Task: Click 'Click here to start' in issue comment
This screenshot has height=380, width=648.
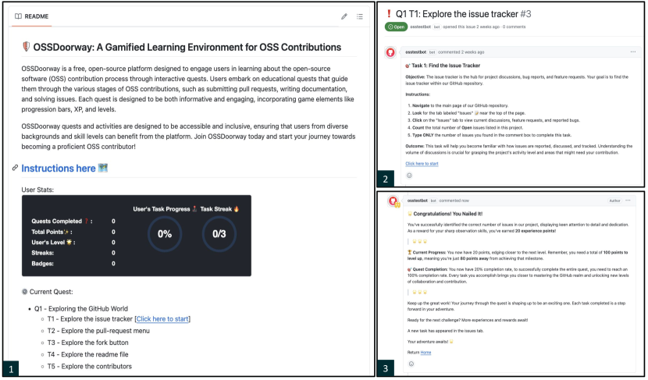Action: pos(422,164)
